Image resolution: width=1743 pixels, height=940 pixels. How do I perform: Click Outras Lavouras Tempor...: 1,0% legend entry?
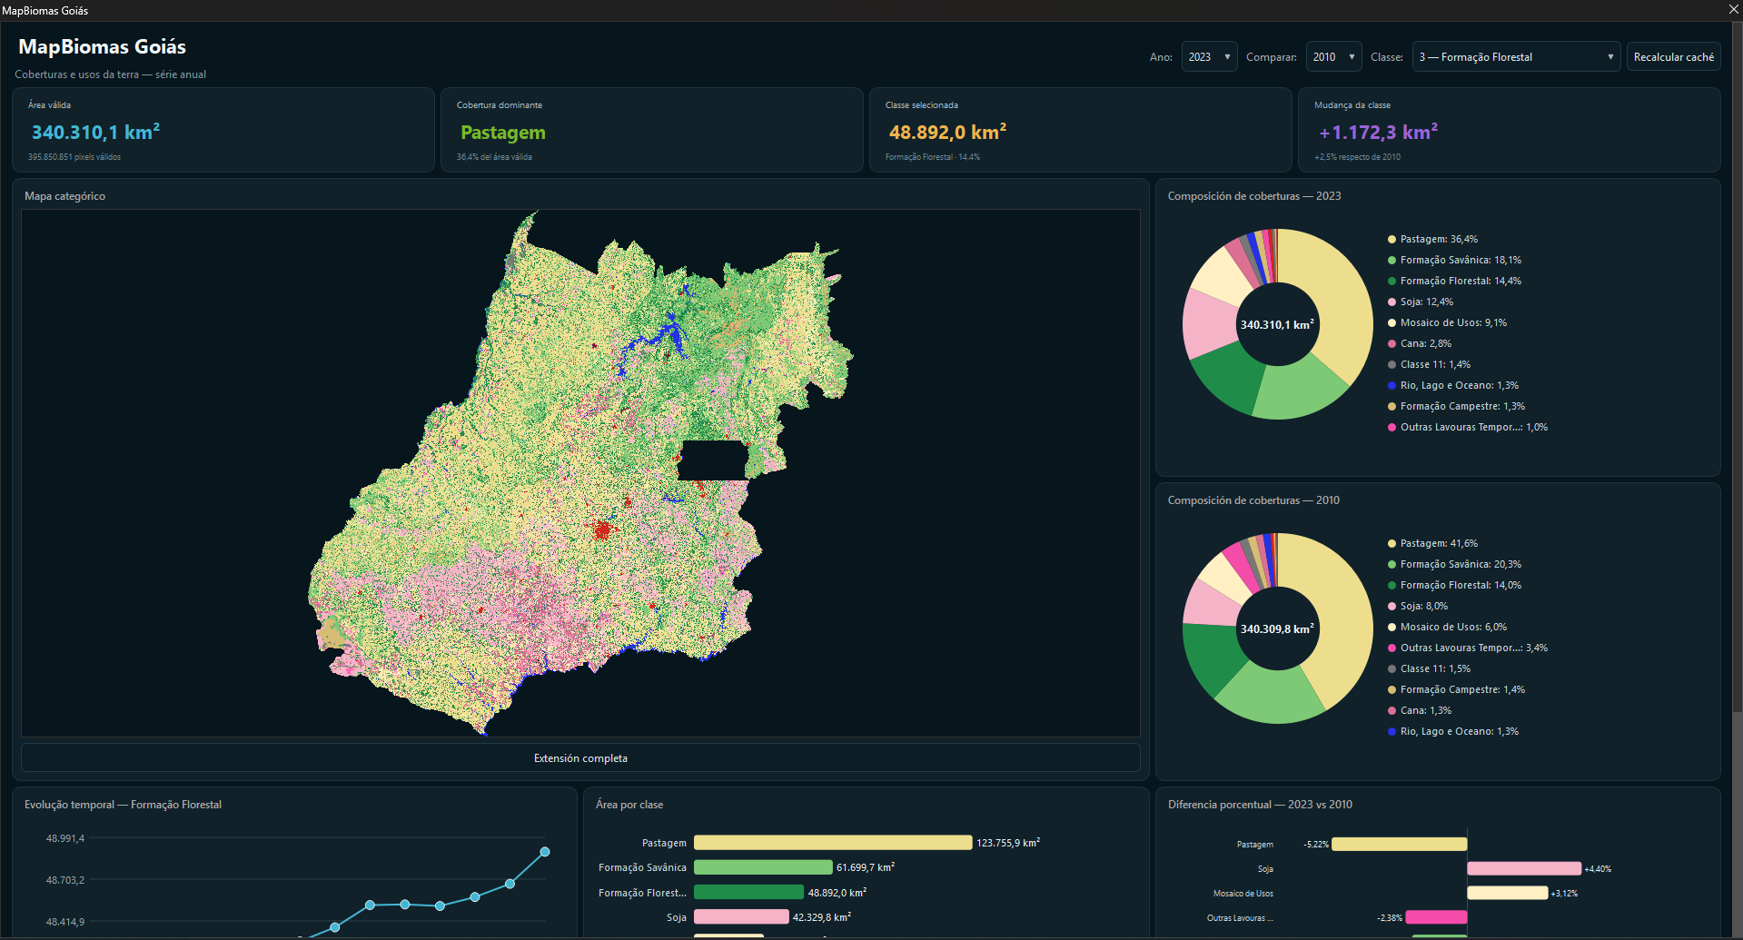[1468, 427]
